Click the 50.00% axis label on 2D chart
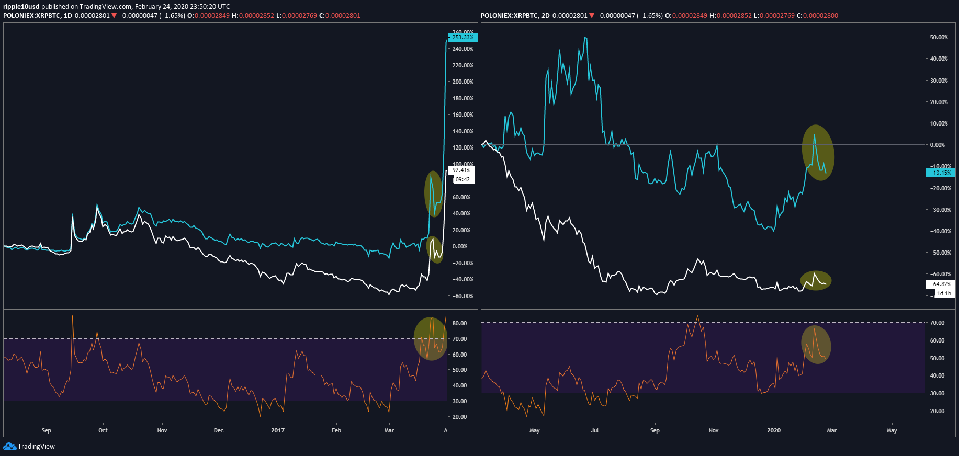The height and width of the screenshot is (456, 959). pos(939,37)
